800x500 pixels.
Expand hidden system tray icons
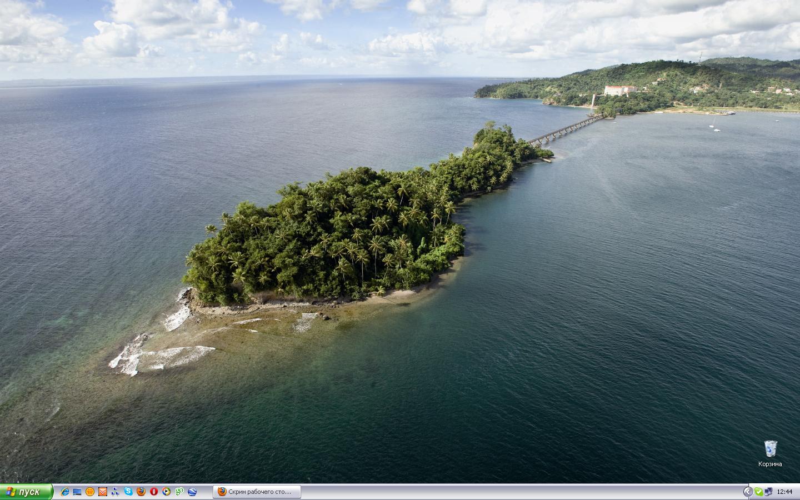pyautogui.click(x=748, y=492)
